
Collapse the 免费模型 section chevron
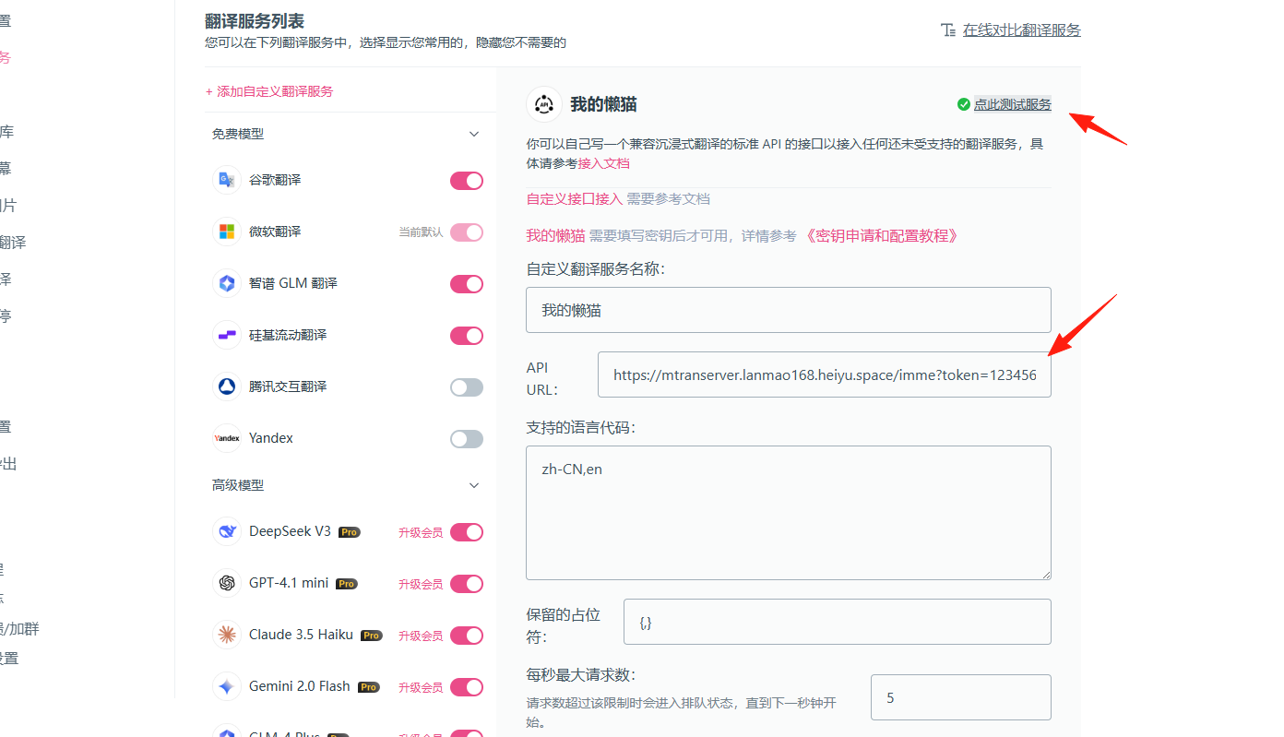point(474,134)
